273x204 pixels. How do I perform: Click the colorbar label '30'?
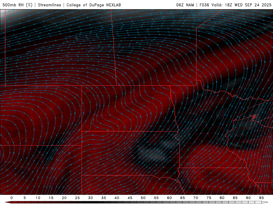pyautogui.click(x=90, y=198)
